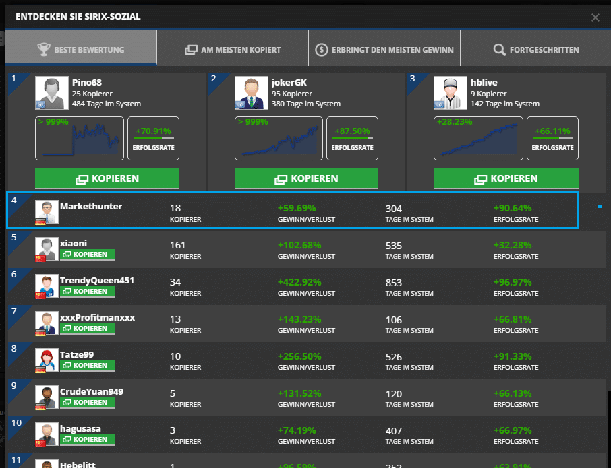This screenshot has width=611, height=468.
Task: Open the Beste Bewertung tab
Action: coord(81,50)
